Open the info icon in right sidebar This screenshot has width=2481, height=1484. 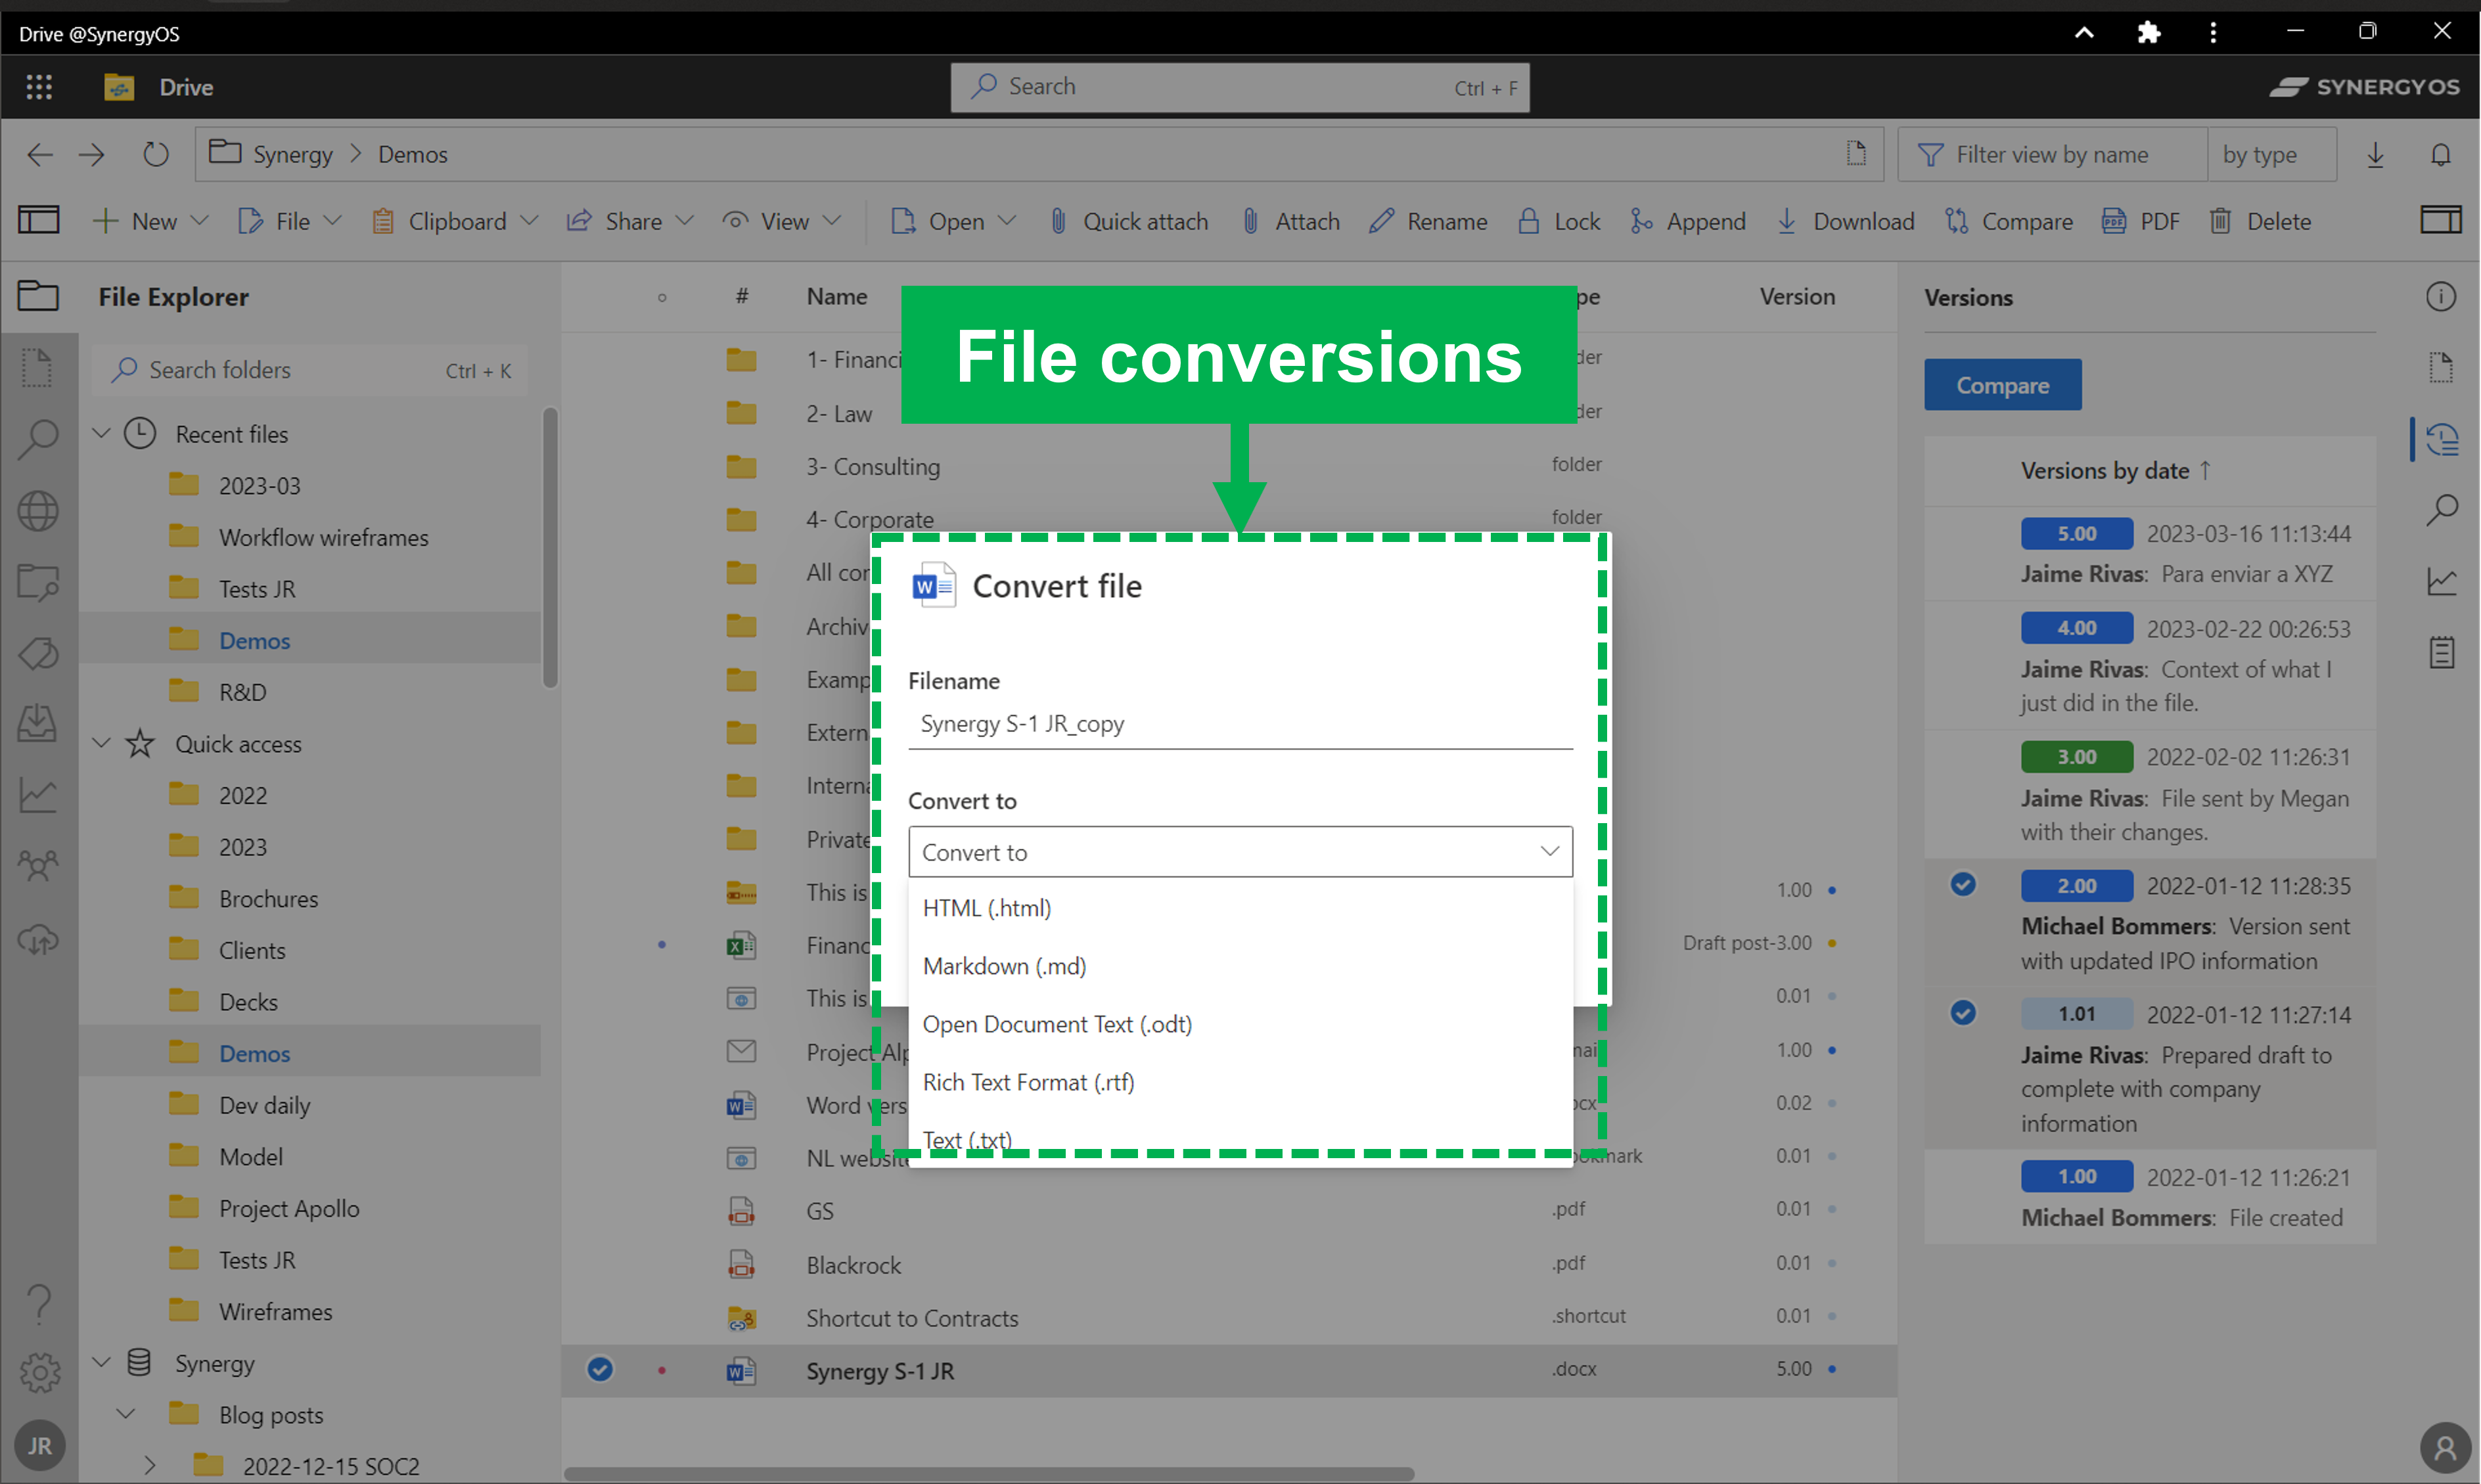[2441, 297]
